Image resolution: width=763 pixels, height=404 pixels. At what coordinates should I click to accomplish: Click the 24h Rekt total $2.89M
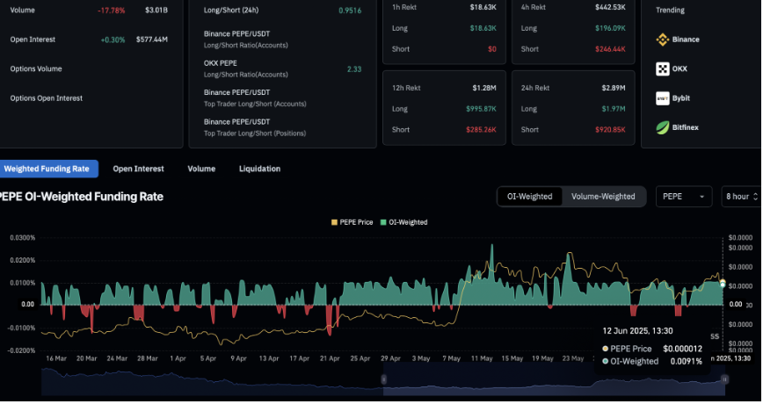614,88
